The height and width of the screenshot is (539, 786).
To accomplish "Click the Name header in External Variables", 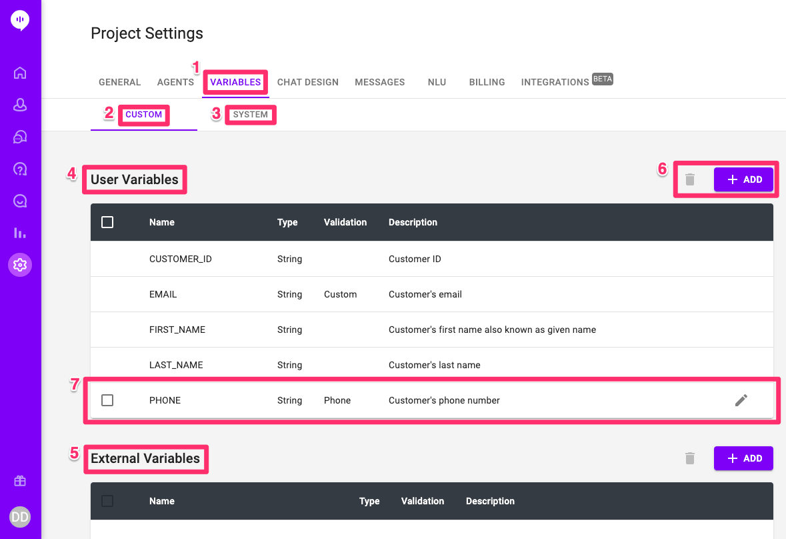I will [162, 501].
